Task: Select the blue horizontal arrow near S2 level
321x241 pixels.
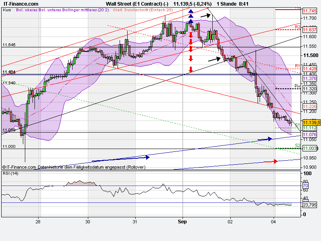Action: click(267, 138)
